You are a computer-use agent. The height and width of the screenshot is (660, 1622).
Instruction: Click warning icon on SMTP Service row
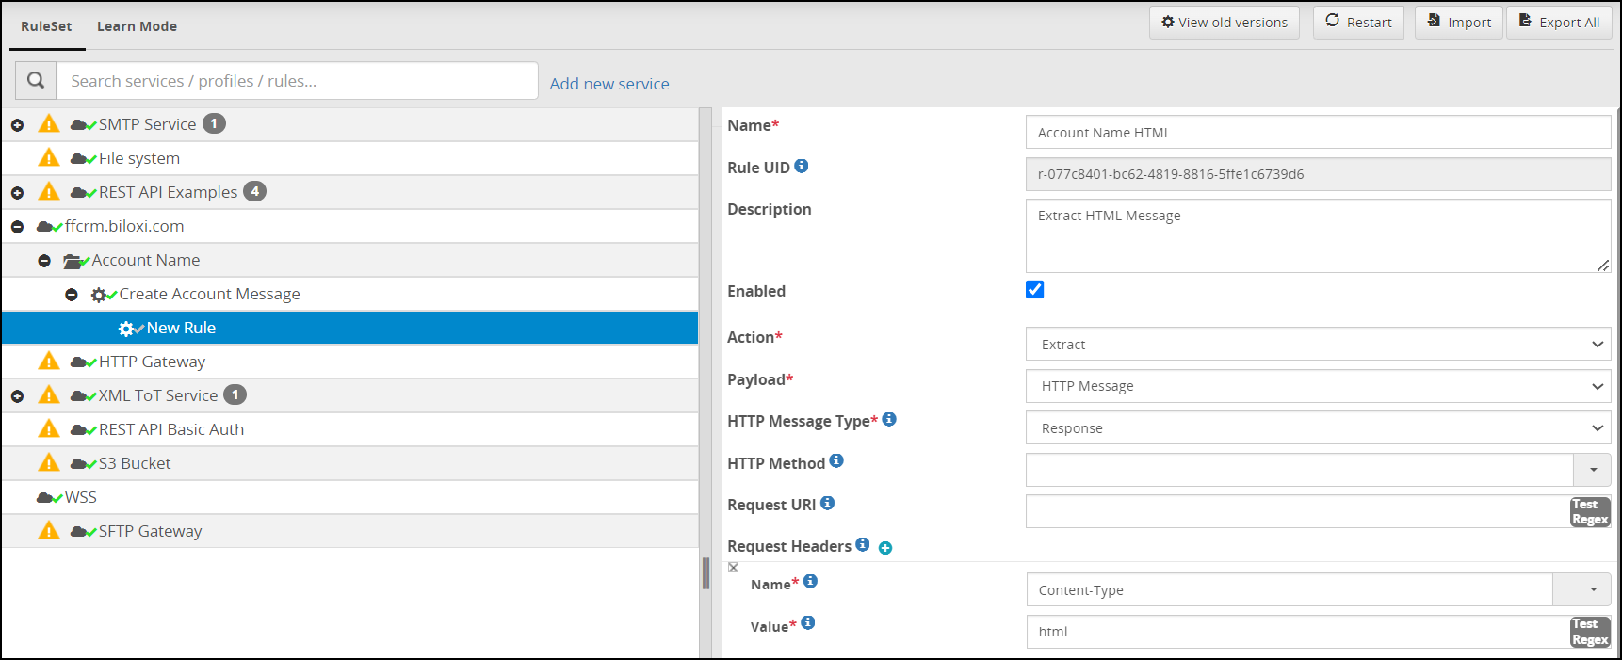point(49,123)
